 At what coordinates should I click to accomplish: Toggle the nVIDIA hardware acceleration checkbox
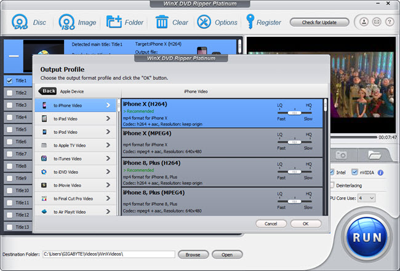[x=354, y=172]
